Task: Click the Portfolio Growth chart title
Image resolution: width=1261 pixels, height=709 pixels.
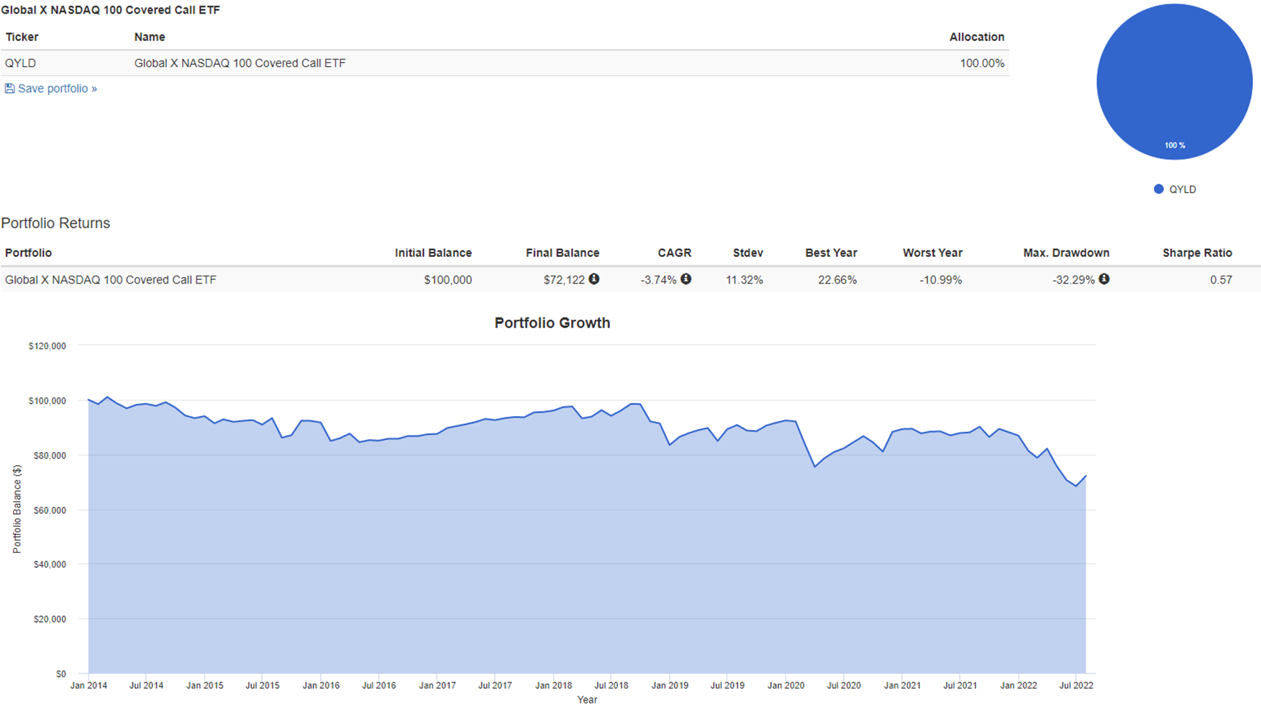Action: pos(552,323)
